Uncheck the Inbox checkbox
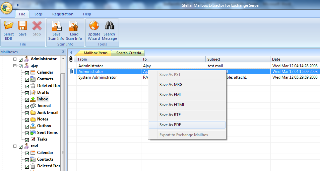 coord(27,100)
